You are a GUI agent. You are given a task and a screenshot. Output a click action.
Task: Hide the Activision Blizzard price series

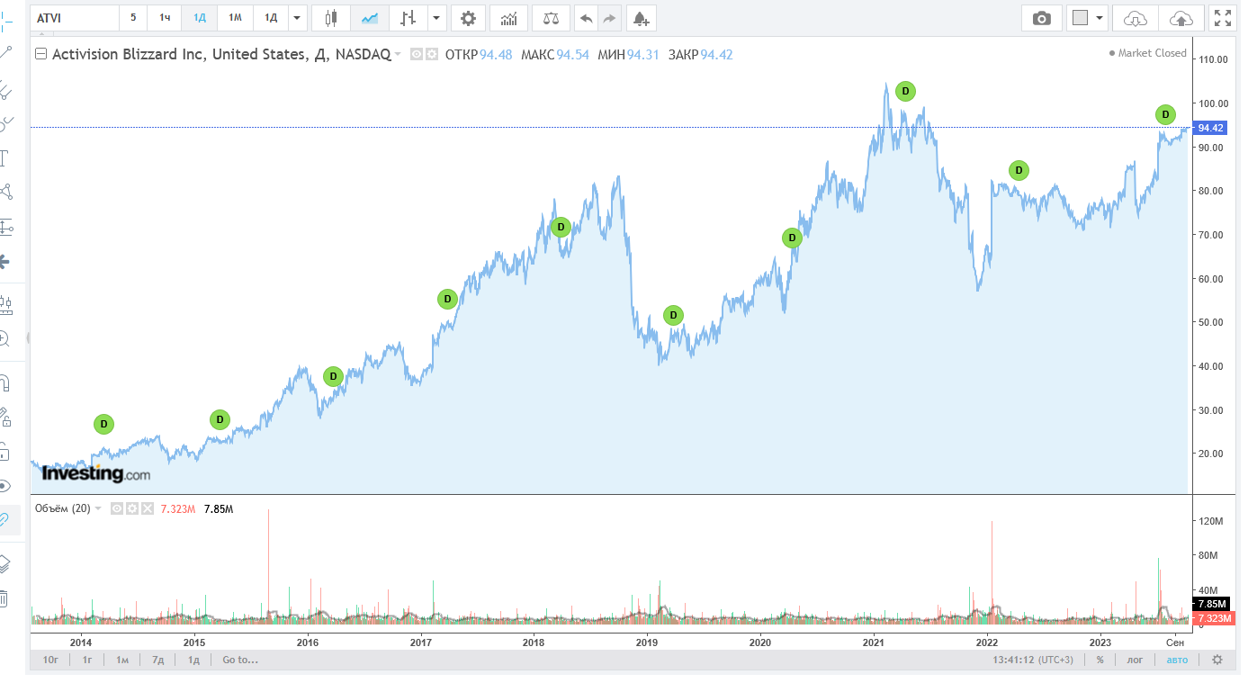click(x=417, y=54)
